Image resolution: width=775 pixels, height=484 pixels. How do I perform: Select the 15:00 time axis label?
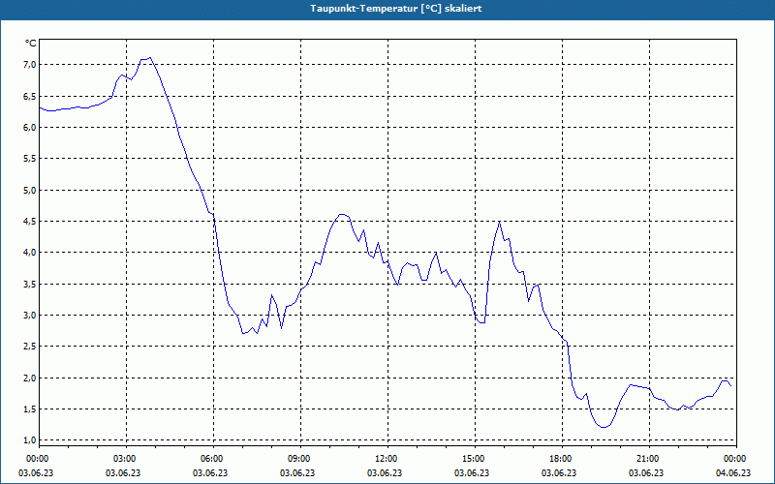click(473, 459)
